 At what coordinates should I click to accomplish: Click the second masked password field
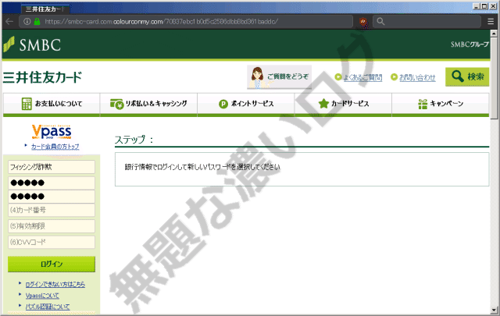pos(52,197)
